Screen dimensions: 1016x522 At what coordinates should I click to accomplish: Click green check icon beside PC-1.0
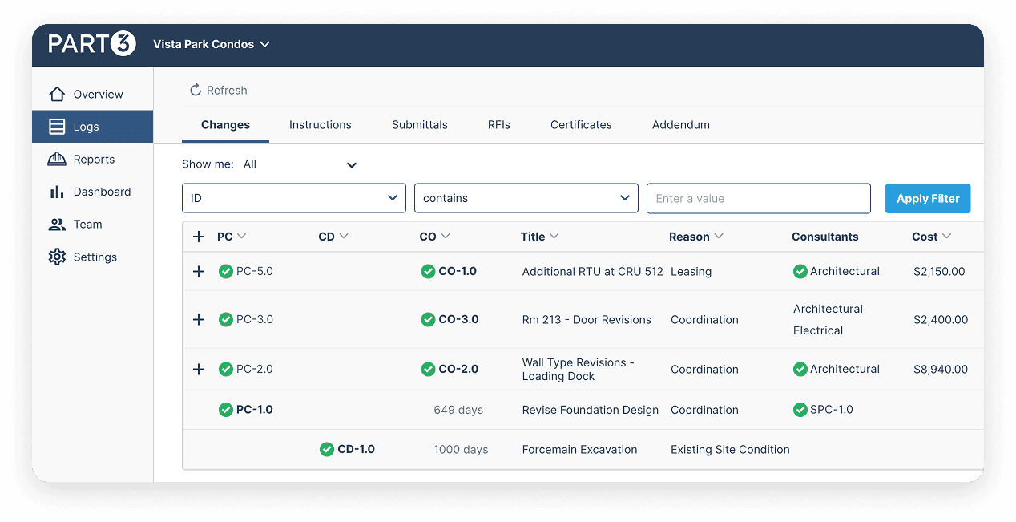pos(226,410)
